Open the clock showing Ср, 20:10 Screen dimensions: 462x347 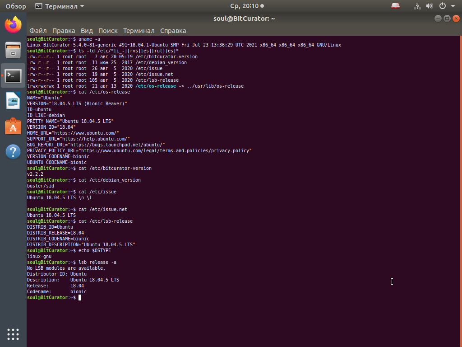click(247, 6)
